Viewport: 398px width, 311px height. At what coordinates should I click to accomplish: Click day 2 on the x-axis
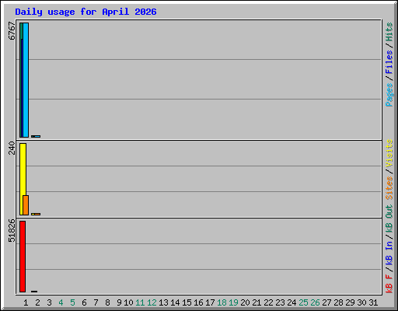coord(37,302)
